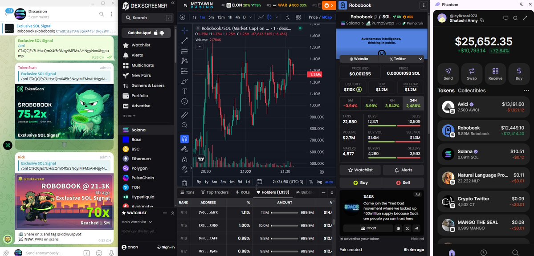Toggle auto scale on chart
The width and height of the screenshot is (534, 256).
pyautogui.click(x=329, y=182)
